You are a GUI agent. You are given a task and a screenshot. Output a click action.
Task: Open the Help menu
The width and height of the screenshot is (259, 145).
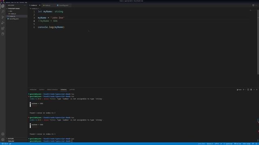pyautogui.click(x=26, y=2)
